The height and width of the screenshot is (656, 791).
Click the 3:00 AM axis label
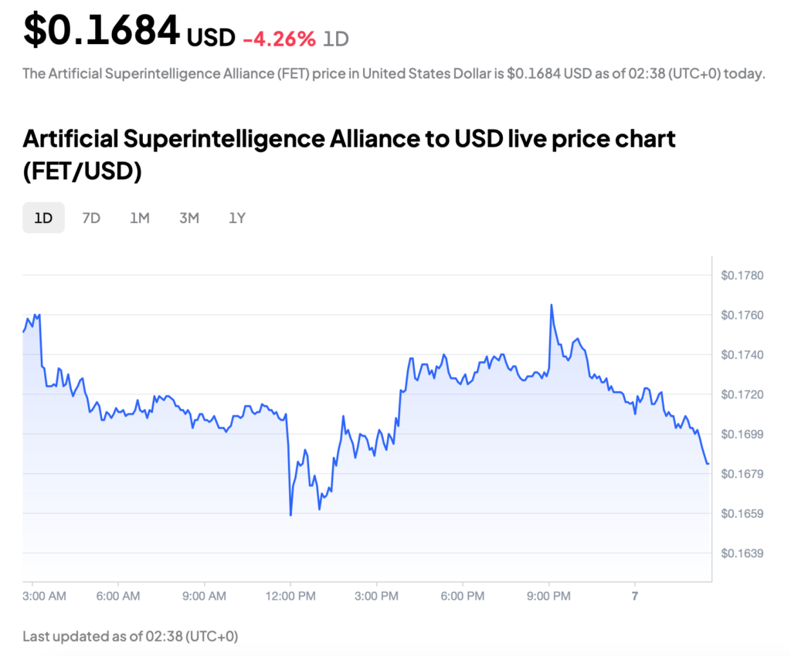tap(44, 596)
